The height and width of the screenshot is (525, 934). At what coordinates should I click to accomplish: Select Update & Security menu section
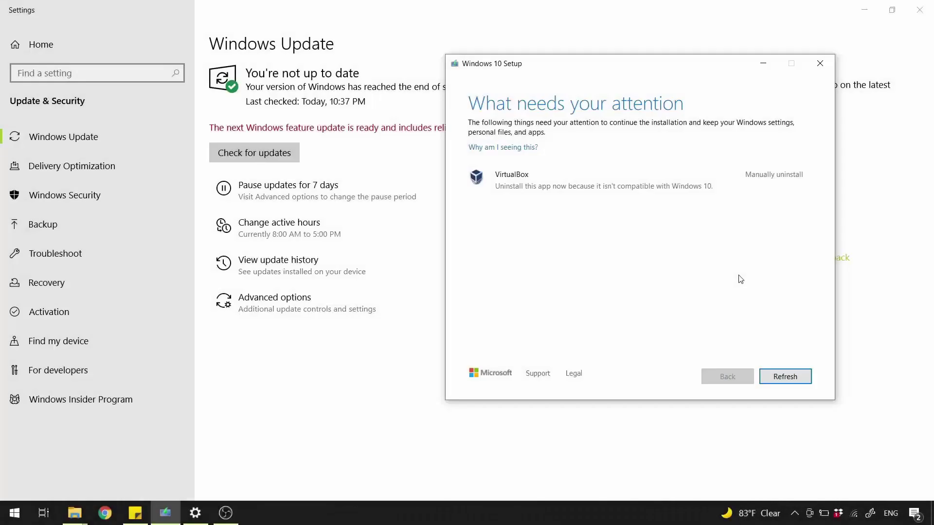coord(47,101)
